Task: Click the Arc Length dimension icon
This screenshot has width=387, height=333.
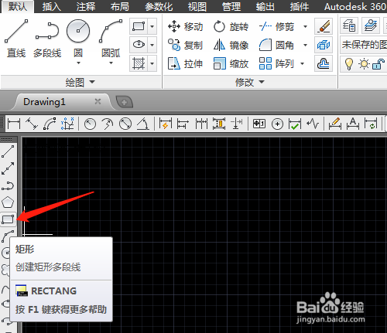Action: [x=50, y=124]
